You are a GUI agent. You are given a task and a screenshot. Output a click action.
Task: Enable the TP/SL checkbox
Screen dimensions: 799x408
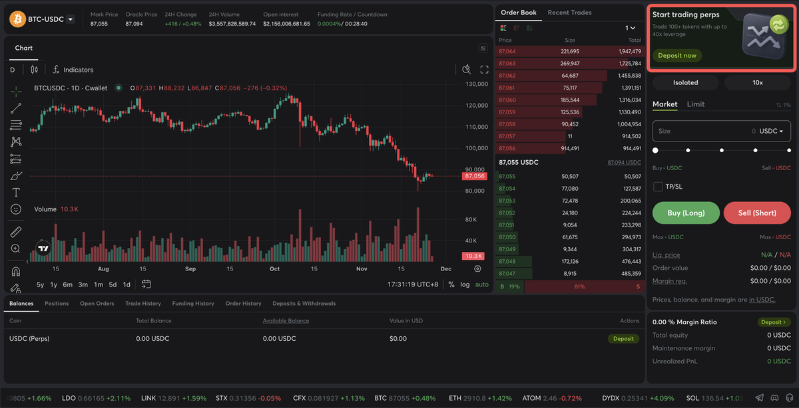(x=658, y=187)
